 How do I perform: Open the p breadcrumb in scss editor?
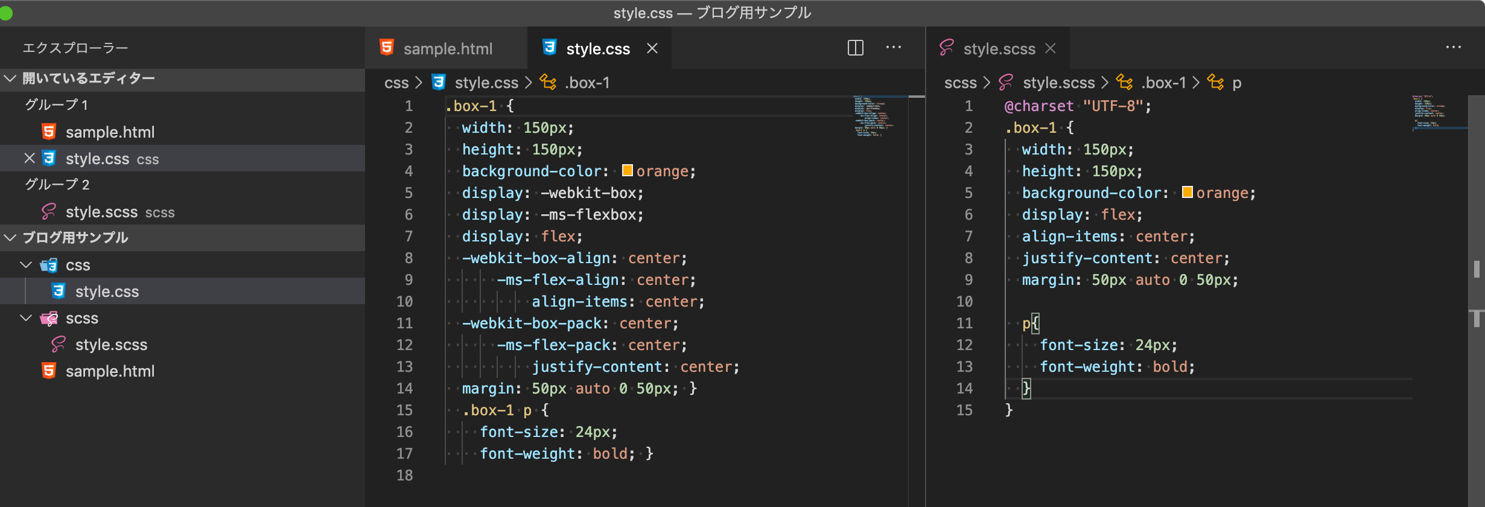(1237, 83)
